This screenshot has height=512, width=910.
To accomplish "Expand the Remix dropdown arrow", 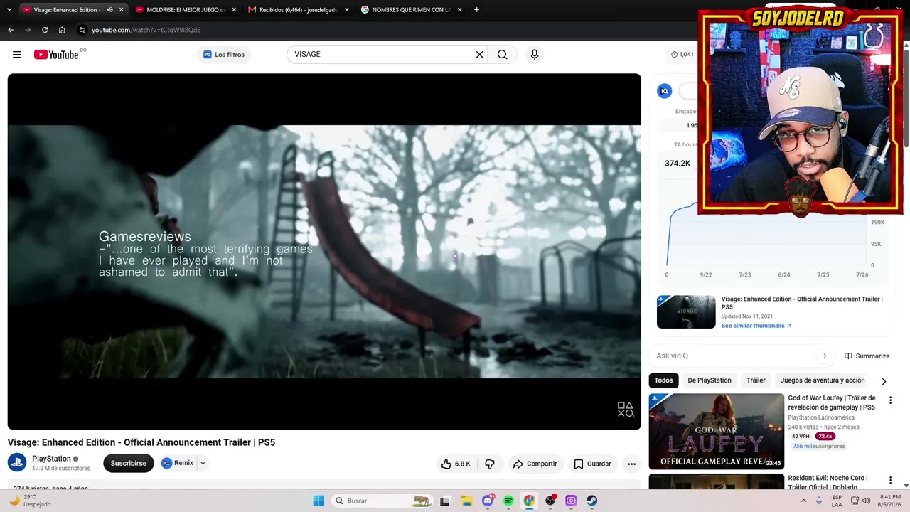I will coord(203,463).
